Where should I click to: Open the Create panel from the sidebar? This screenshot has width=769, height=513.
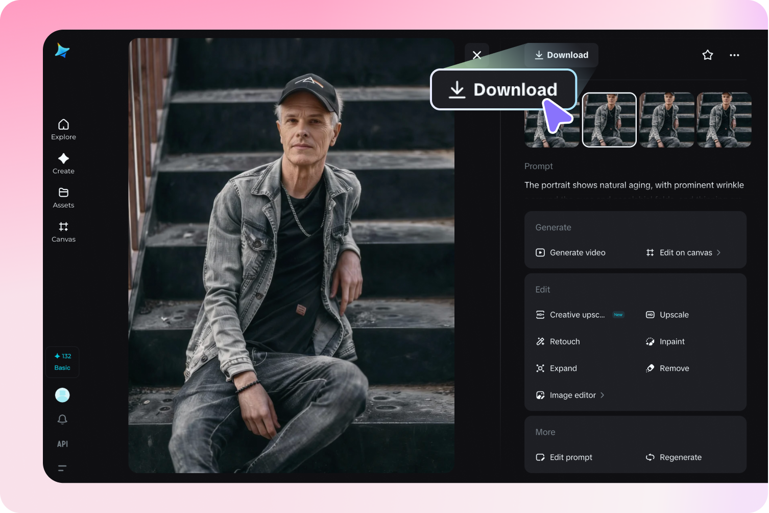click(63, 163)
